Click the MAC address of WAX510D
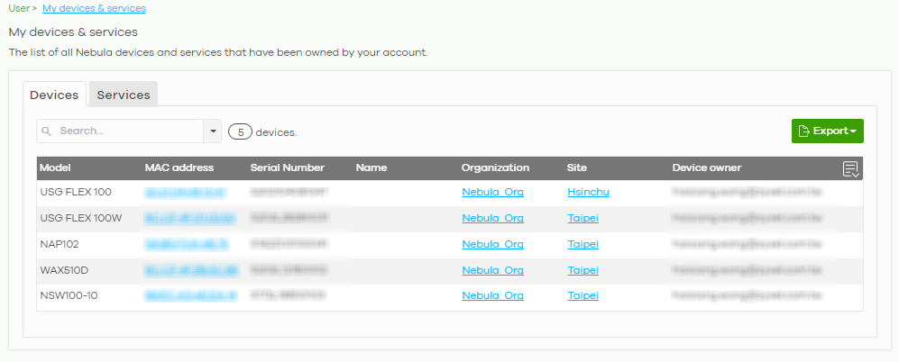Image resolution: width=899 pixels, height=362 pixels. tap(190, 270)
